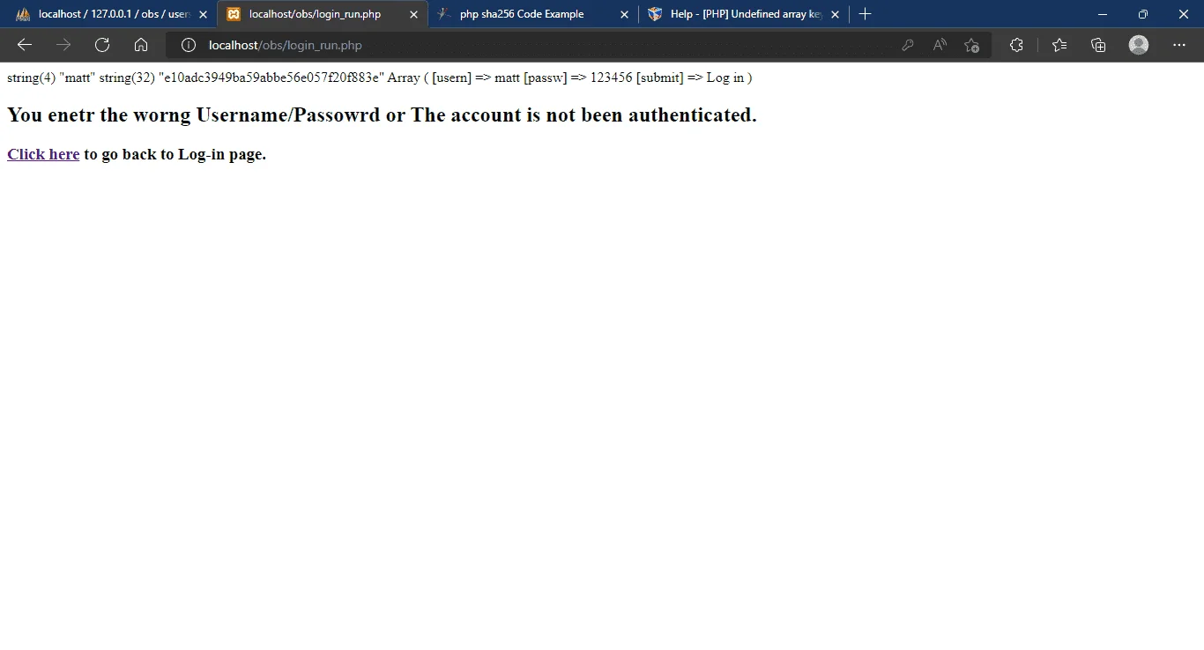This screenshot has height=650, width=1204.
Task: Open Collections panel
Action: pos(1098,45)
